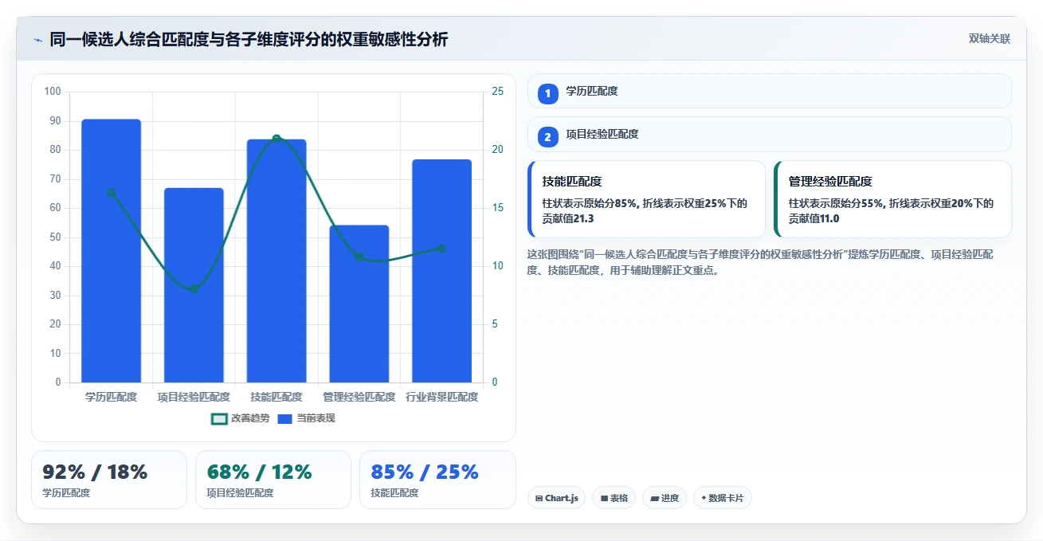
Task: Click the 92% / 18% stat card
Action: point(109,480)
